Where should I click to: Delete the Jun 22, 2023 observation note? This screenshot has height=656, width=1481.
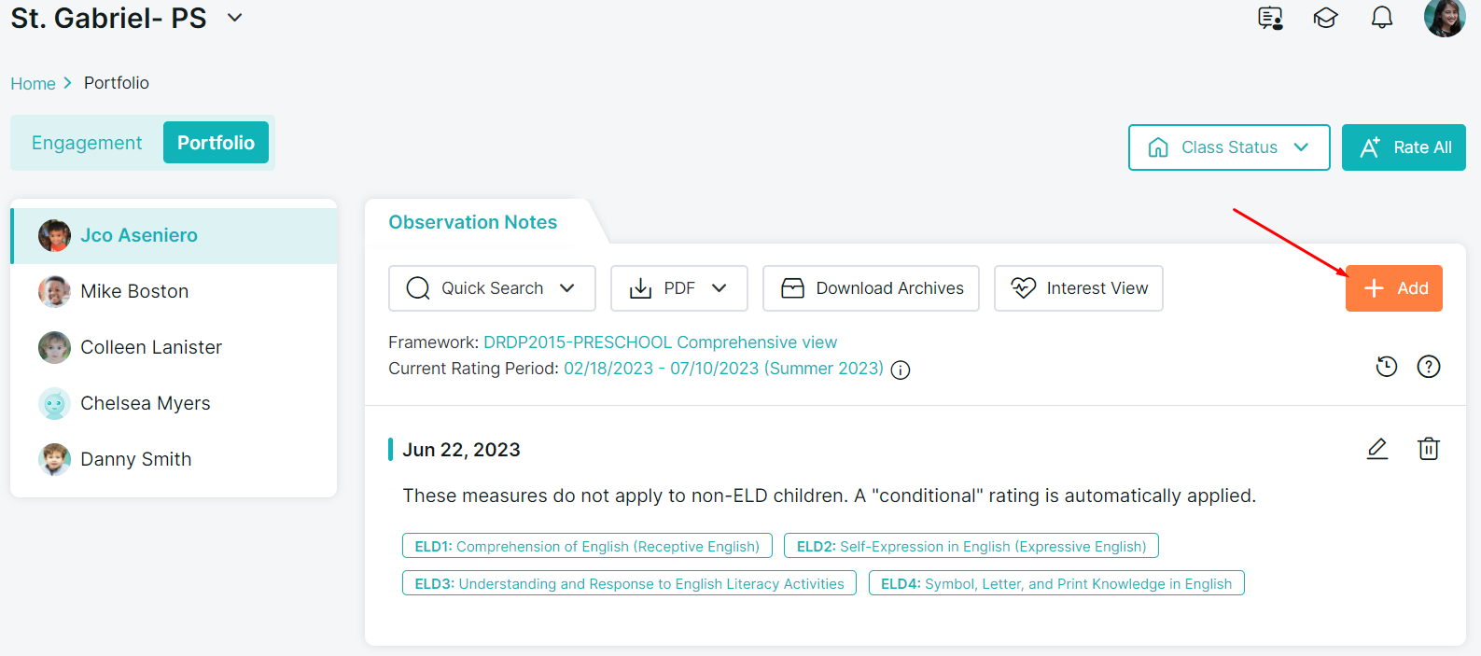click(x=1428, y=449)
